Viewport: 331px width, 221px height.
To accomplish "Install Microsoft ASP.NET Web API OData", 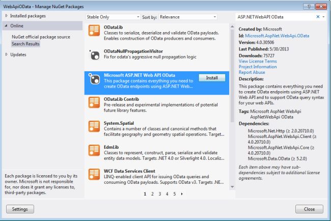I will tap(212, 78).
